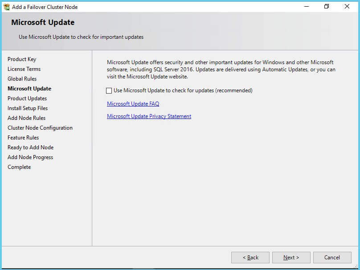360x270 pixels.
Task: Restore down the setup window
Action: point(327,6)
